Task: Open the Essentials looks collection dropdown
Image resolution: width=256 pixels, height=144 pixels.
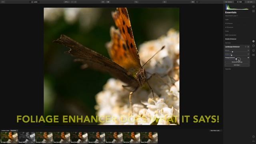Action: point(14,131)
